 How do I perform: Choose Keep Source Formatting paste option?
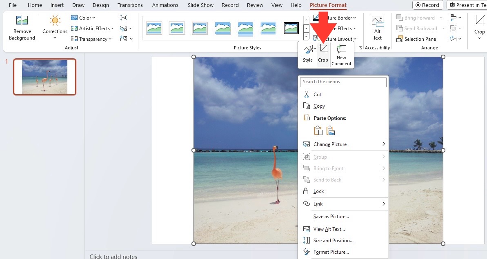tap(318, 131)
